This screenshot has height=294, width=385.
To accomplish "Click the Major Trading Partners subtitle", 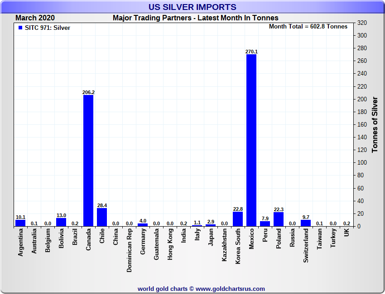I will [196, 18].
